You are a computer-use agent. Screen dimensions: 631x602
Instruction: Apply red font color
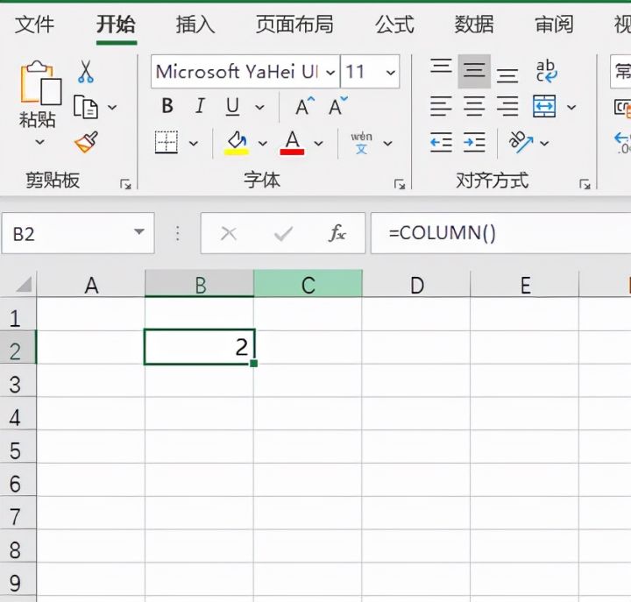click(x=292, y=143)
